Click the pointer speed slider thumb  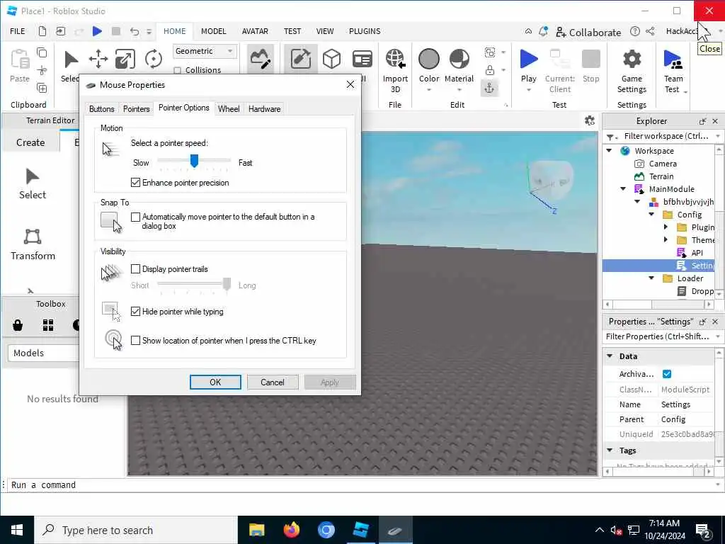coord(194,161)
